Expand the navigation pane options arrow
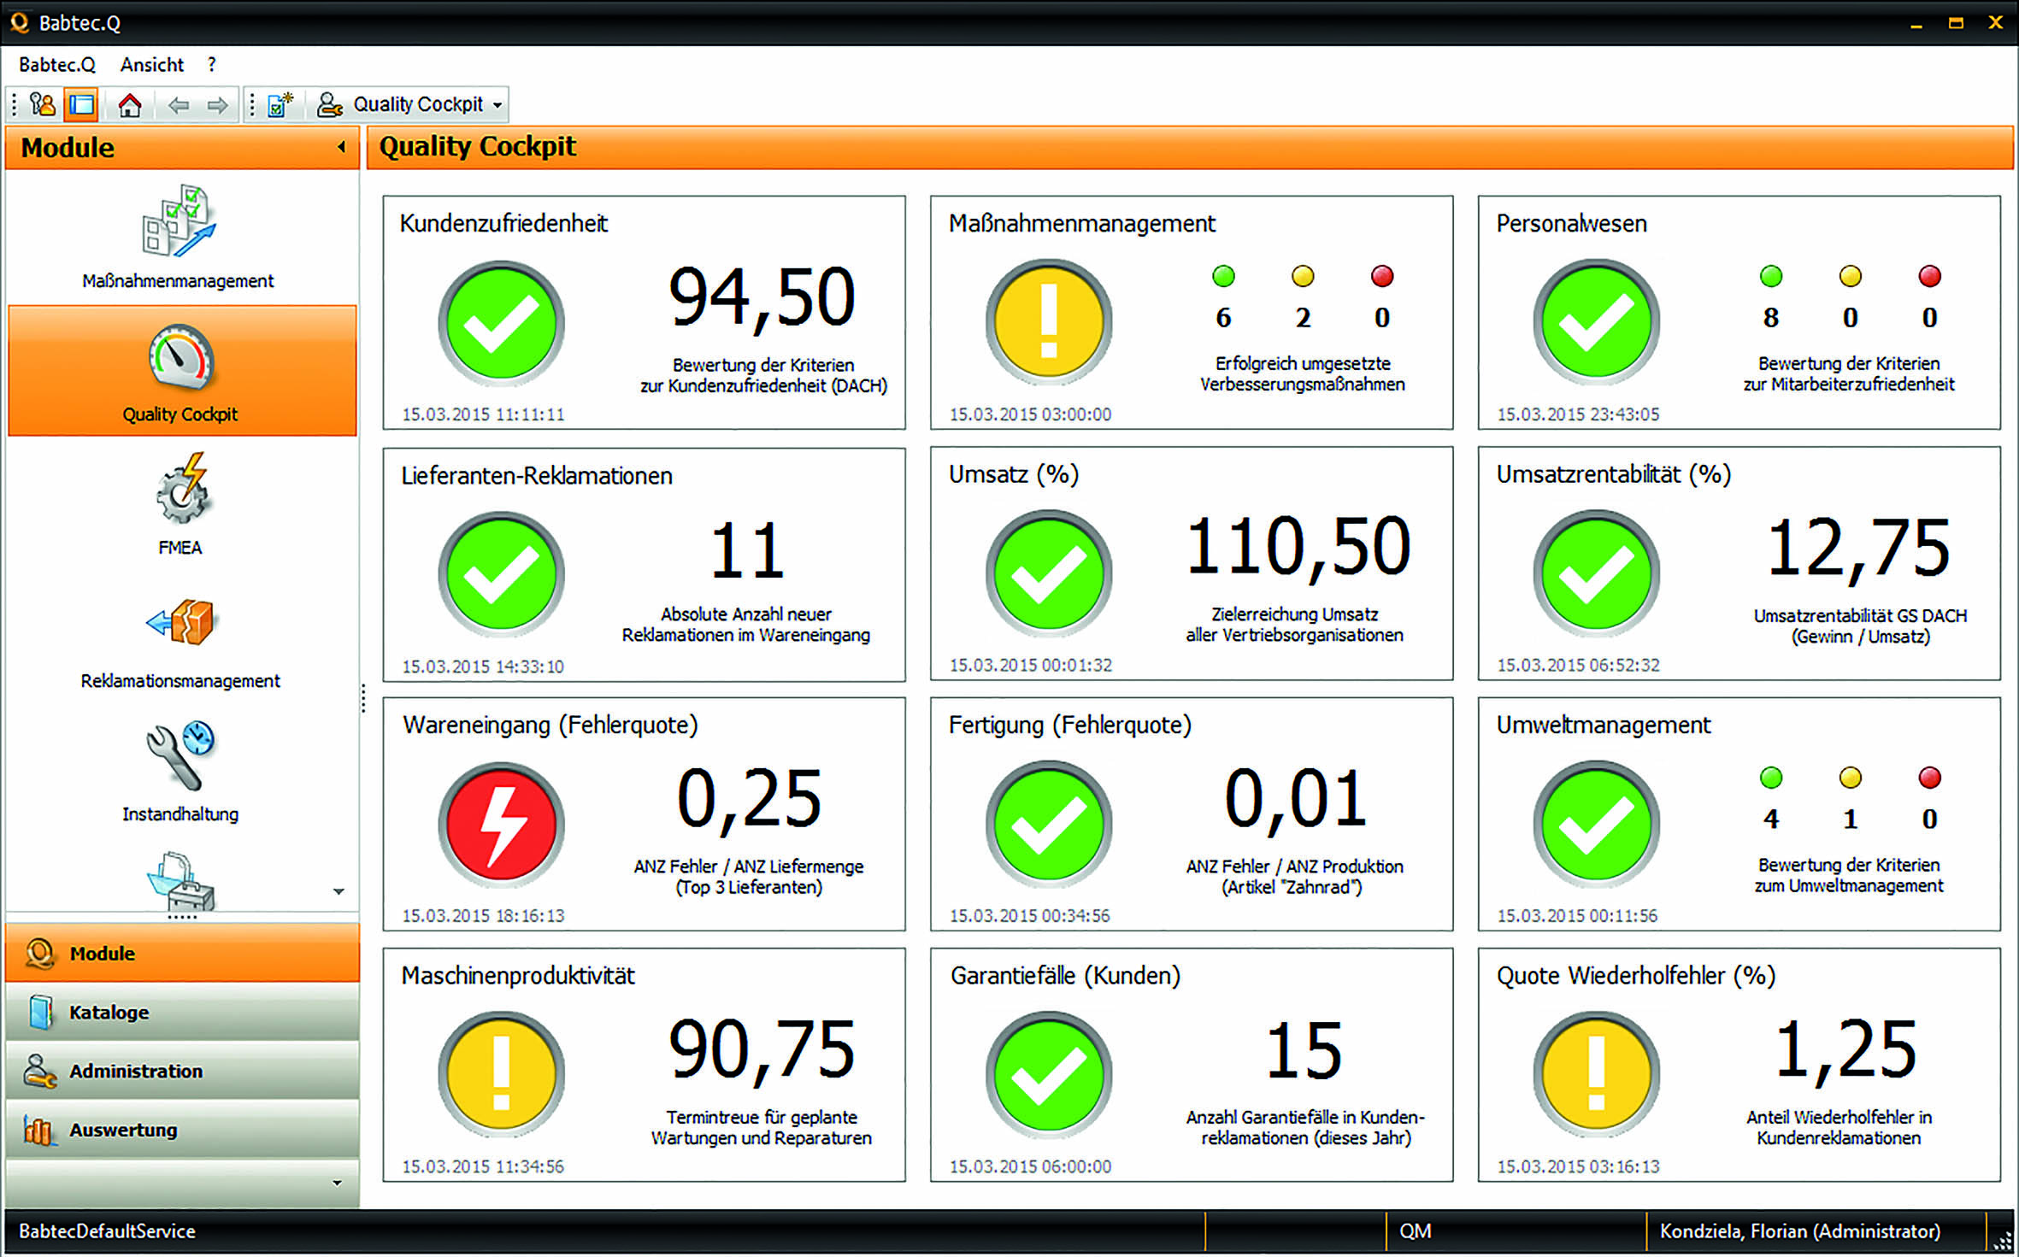Image resolution: width=2019 pixels, height=1257 pixels. 337,1184
